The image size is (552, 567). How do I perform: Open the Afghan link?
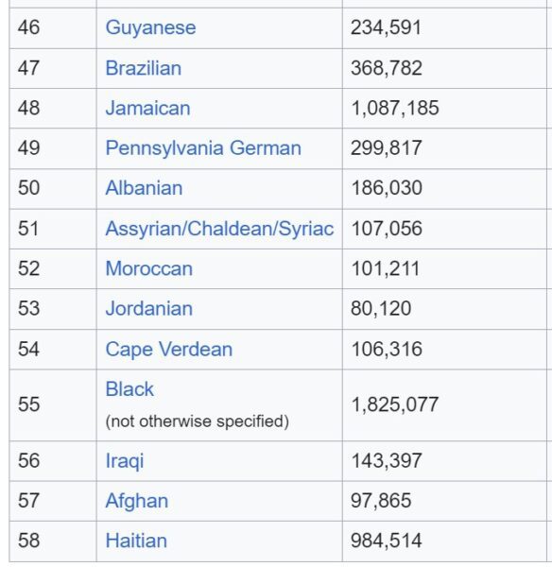point(137,501)
